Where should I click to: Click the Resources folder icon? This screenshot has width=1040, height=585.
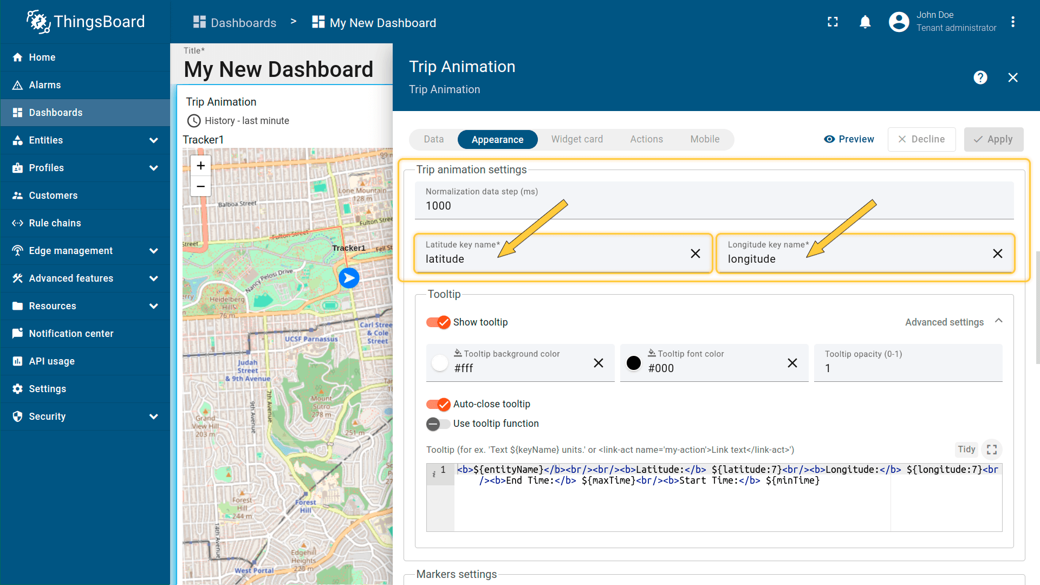point(17,306)
